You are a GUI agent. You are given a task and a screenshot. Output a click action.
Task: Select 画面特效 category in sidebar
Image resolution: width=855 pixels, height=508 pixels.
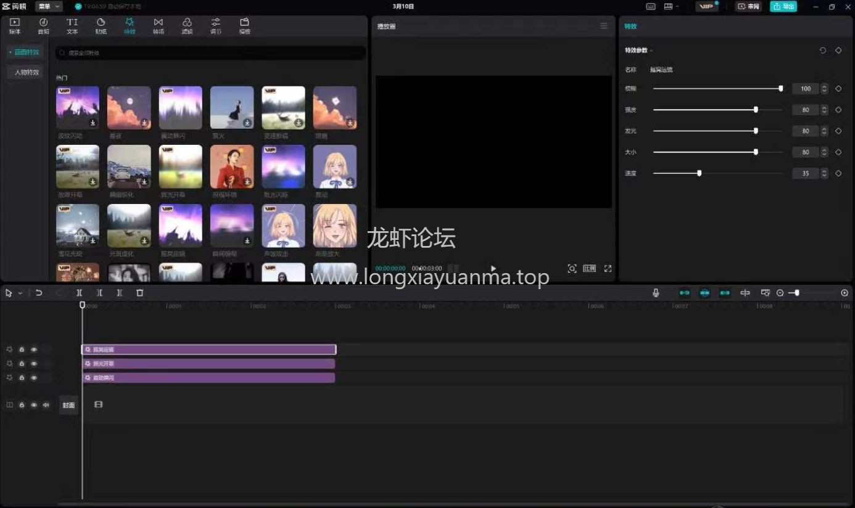coord(25,52)
